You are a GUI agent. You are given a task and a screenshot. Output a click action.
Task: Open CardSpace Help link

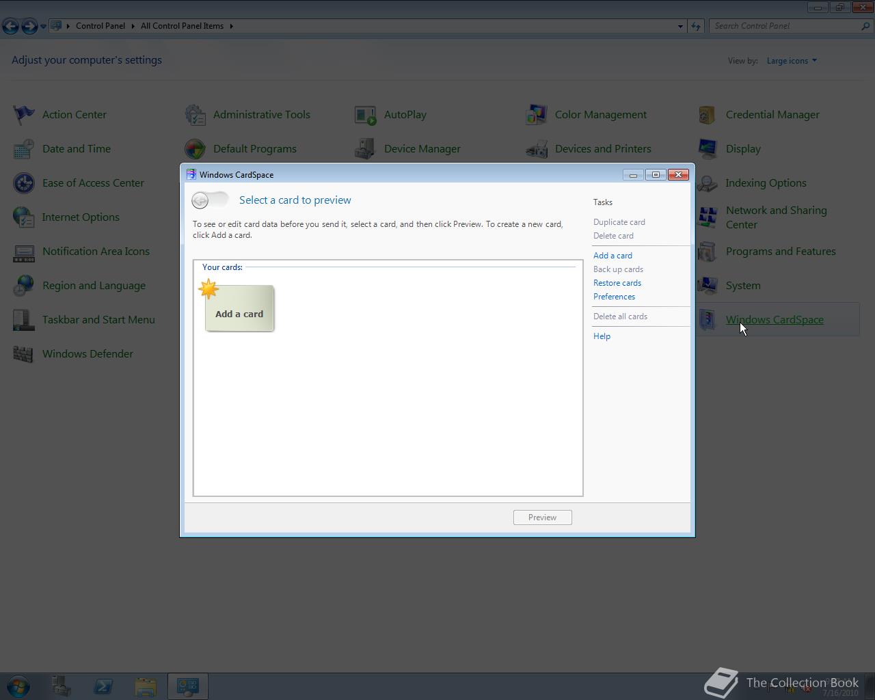[x=602, y=336]
